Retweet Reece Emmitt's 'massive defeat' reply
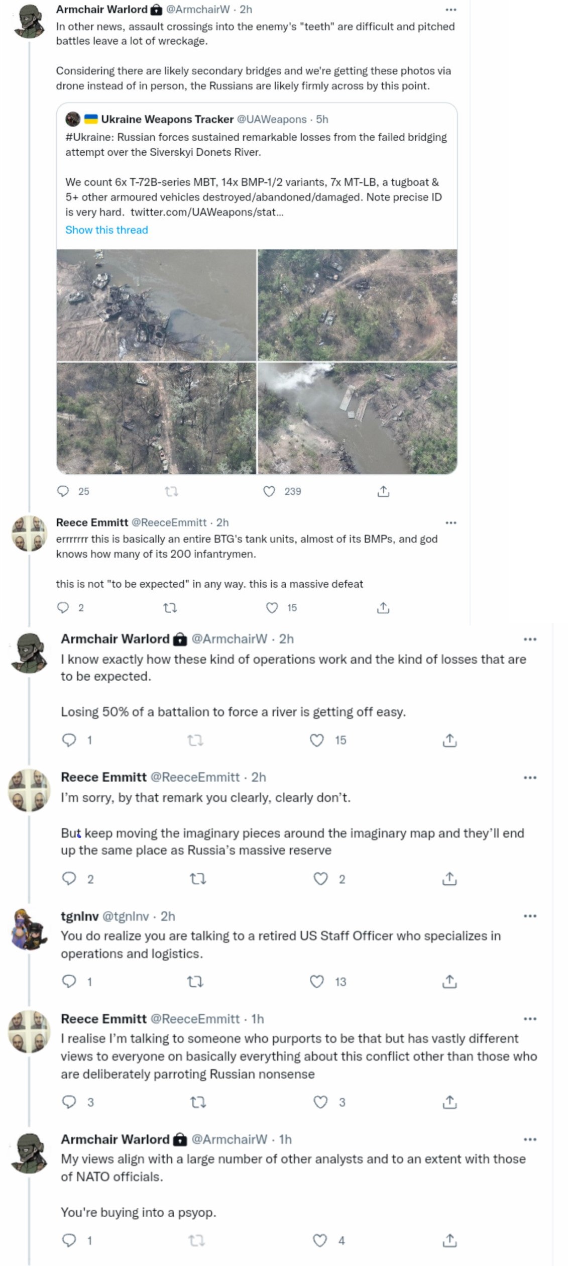568x1266 pixels. [170, 608]
